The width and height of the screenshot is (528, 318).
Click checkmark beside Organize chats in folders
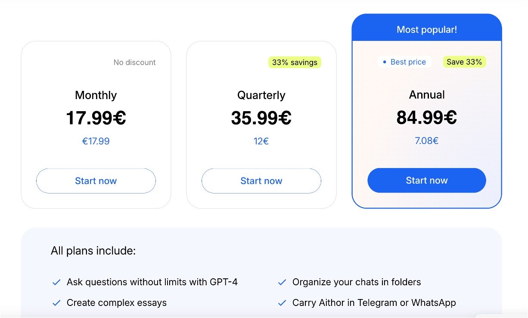coord(282,283)
